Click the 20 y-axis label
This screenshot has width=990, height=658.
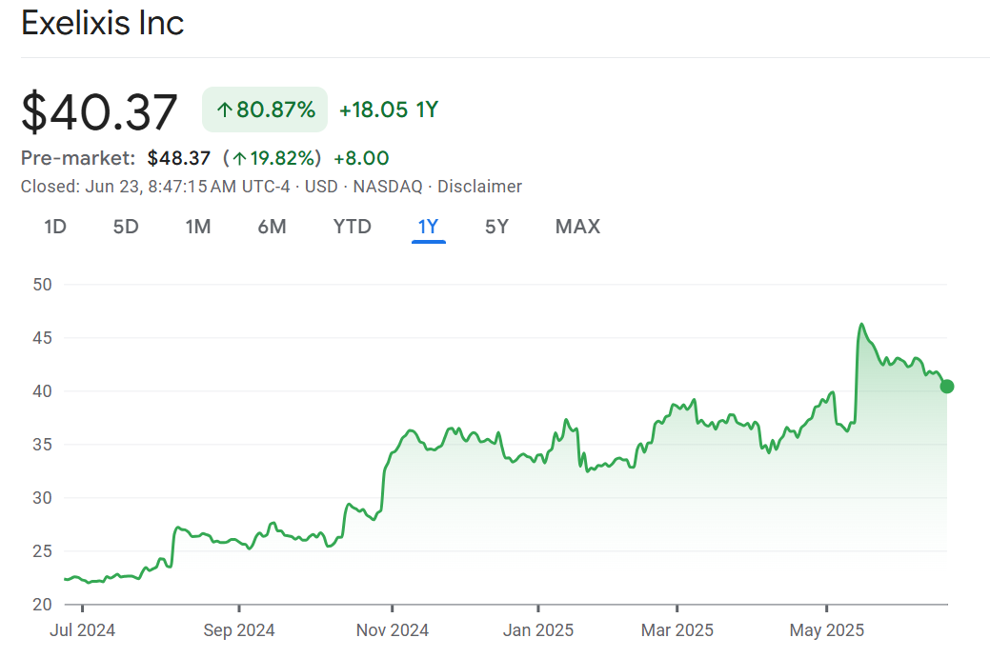[42, 605]
